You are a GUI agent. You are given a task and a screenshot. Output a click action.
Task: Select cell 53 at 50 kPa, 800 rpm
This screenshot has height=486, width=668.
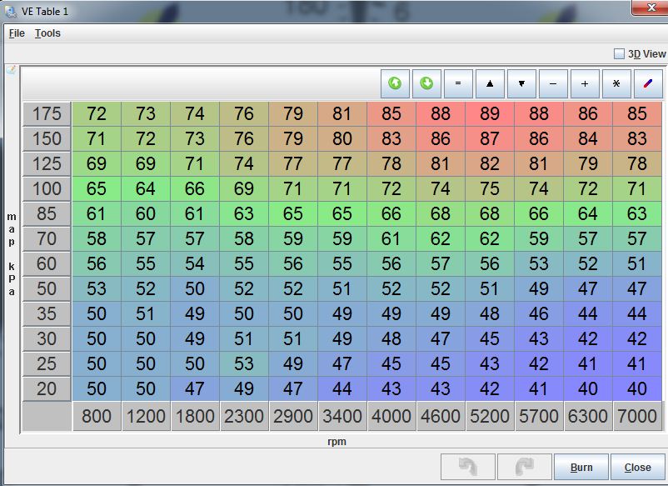[x=97, y=289]
